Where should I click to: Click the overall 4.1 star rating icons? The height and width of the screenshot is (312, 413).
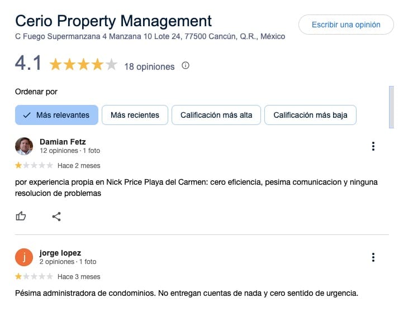(83, 65)
